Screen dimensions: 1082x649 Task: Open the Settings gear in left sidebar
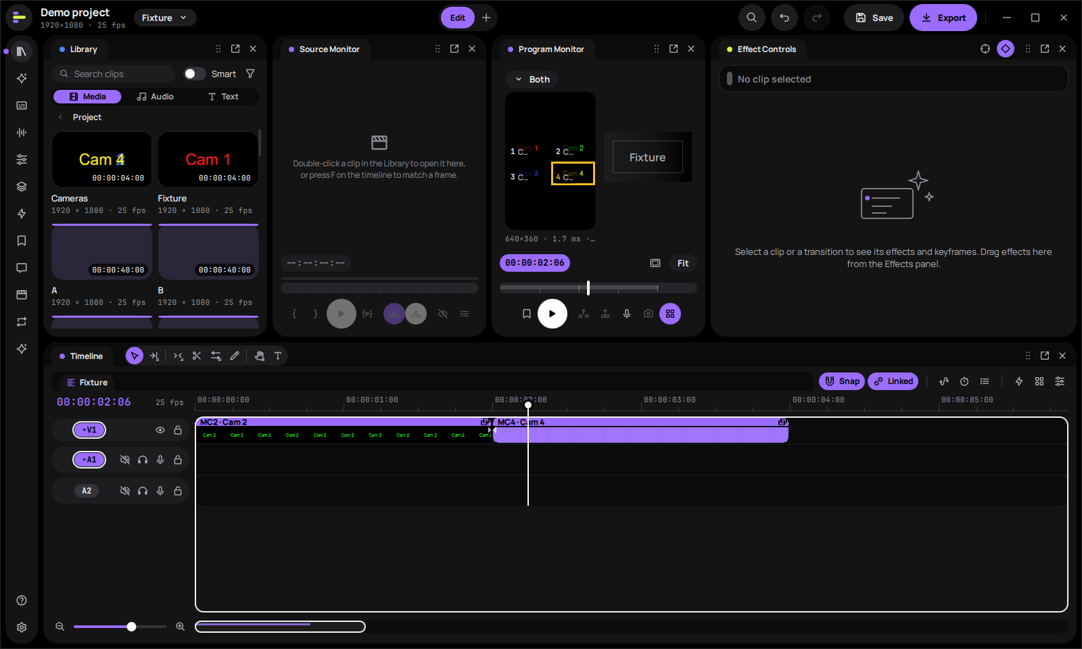point(22,627)
